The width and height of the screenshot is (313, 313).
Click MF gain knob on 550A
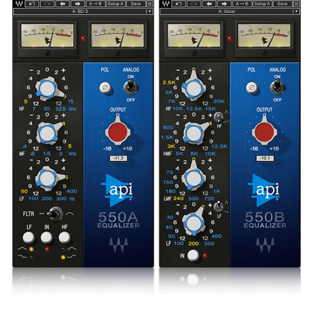click(47, 133)
